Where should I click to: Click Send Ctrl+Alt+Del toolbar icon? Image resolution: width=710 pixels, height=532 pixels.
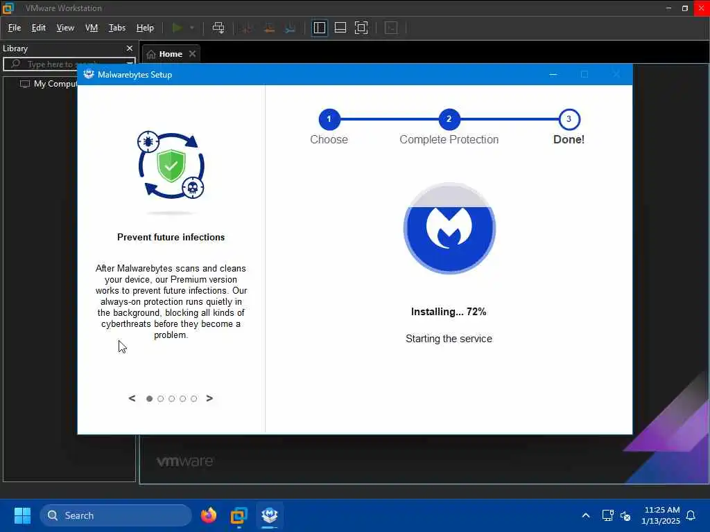click(218, 28)
